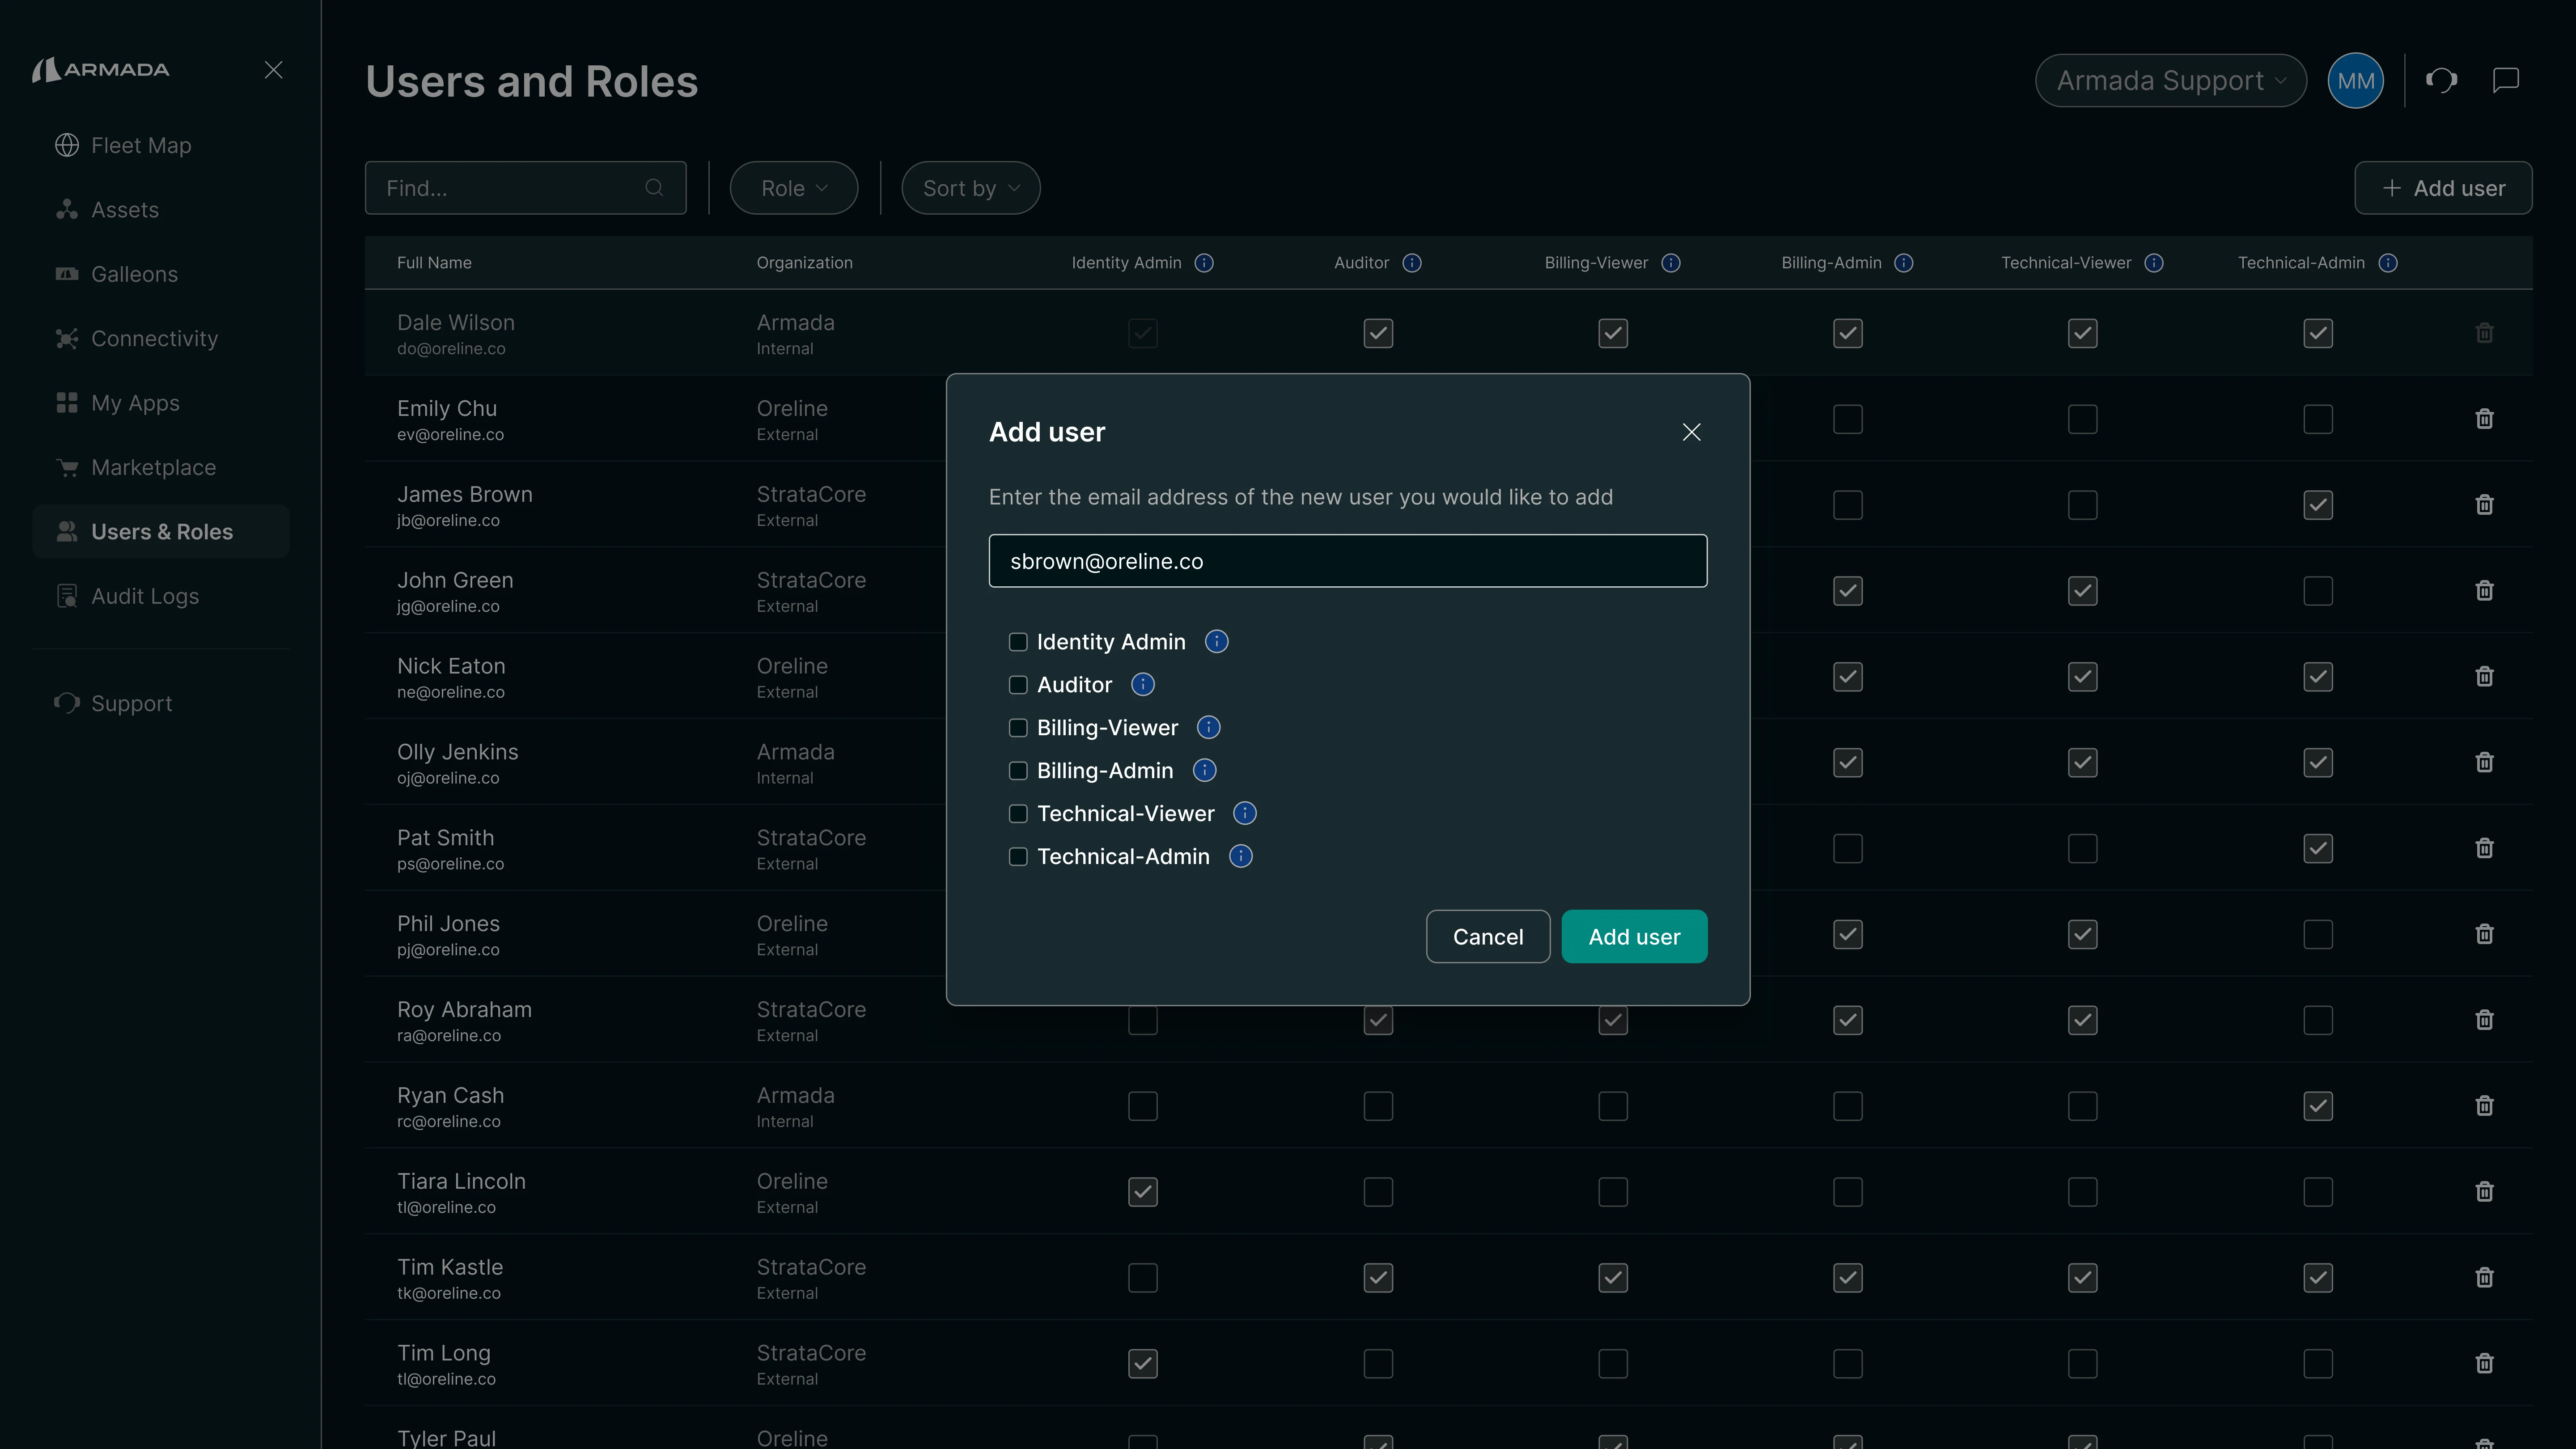Open the chat message icon in header
The width and height of the screenshot is (2576, 1449).
[x=2505, y=80]
